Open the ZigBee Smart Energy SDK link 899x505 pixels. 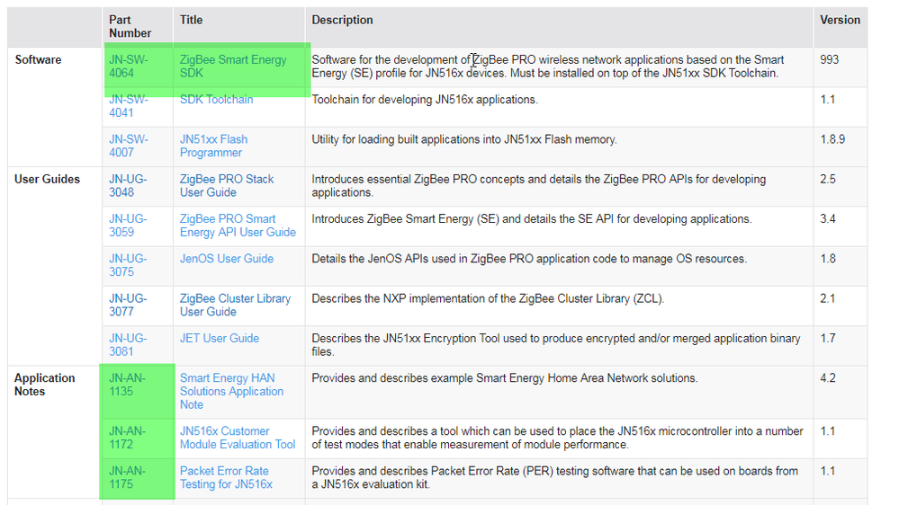pyautogui.click(x=233, y=66)
